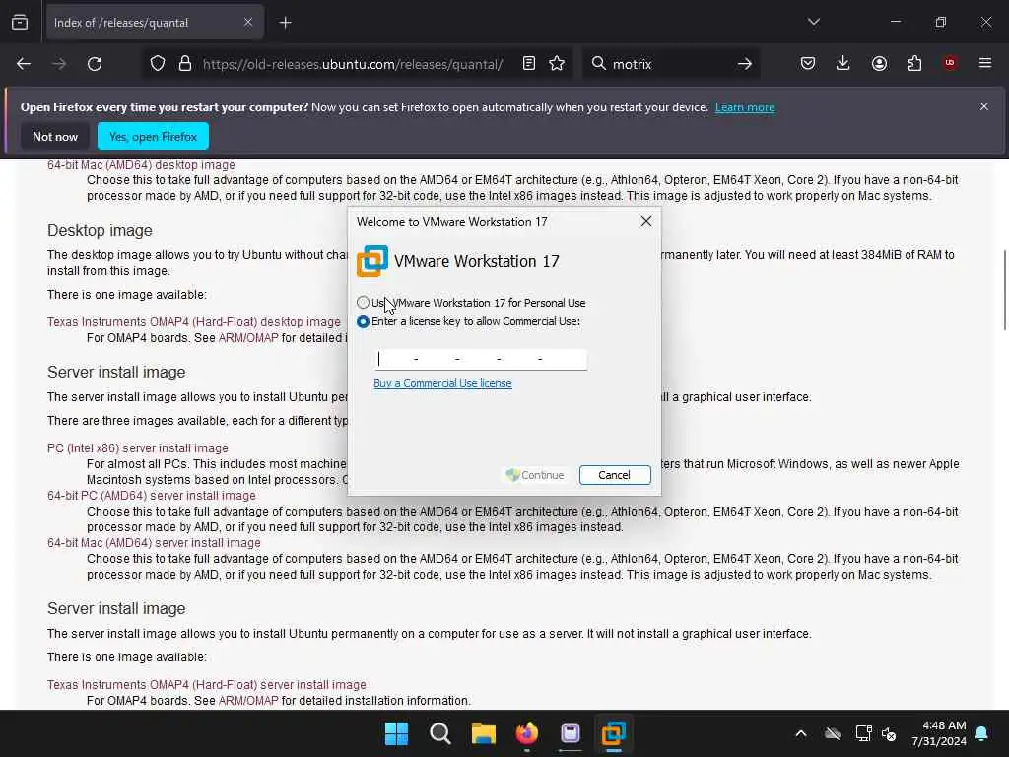Go back to previous page
1009x757 pixels.
click(24, 64)
